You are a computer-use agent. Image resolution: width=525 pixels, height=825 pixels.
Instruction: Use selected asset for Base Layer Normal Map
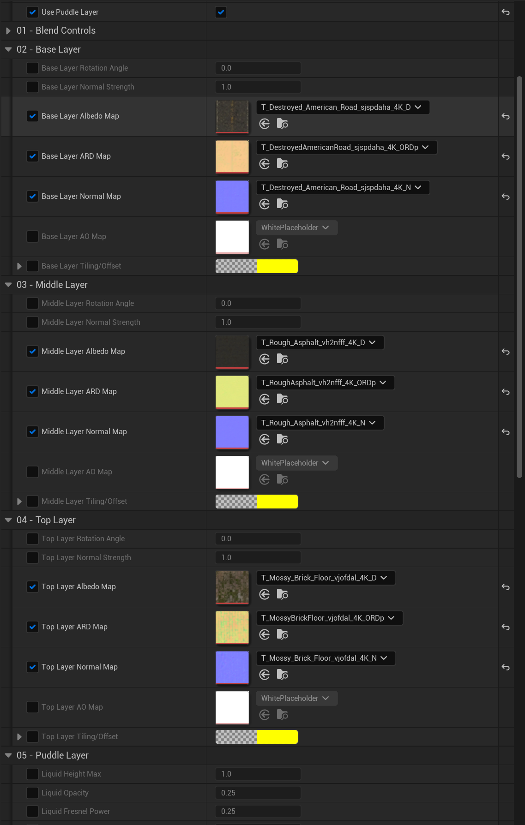265,204
